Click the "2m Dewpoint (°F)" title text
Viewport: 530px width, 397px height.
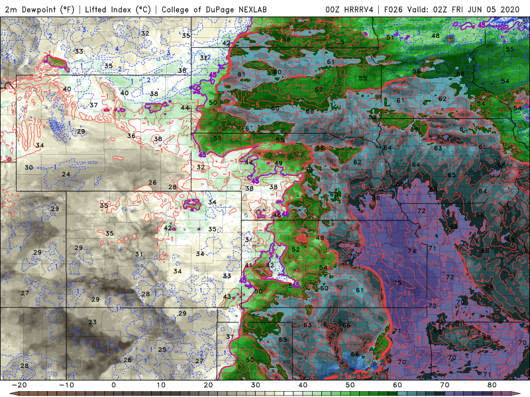(x=40, y=9)
